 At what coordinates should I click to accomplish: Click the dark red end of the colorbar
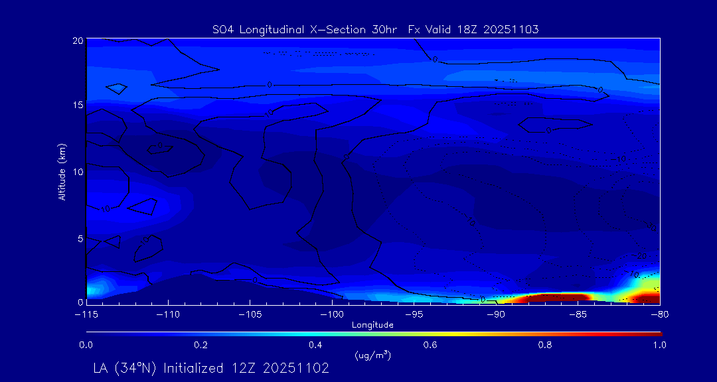tap(656, 334)
